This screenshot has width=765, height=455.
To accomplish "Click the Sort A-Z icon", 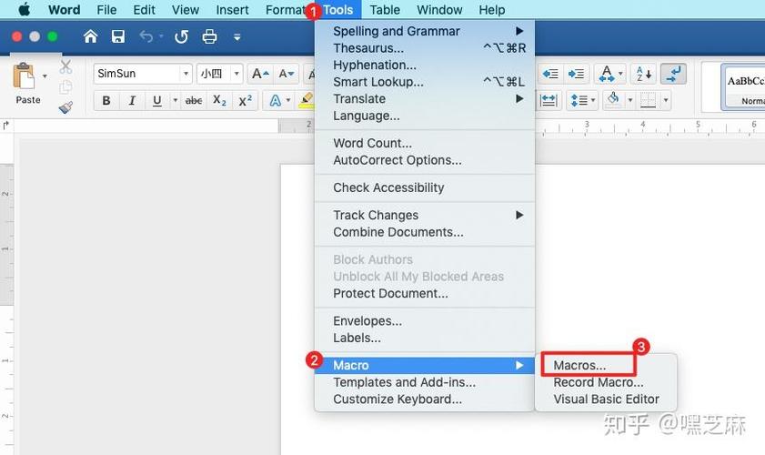I will tap(643, 75).
